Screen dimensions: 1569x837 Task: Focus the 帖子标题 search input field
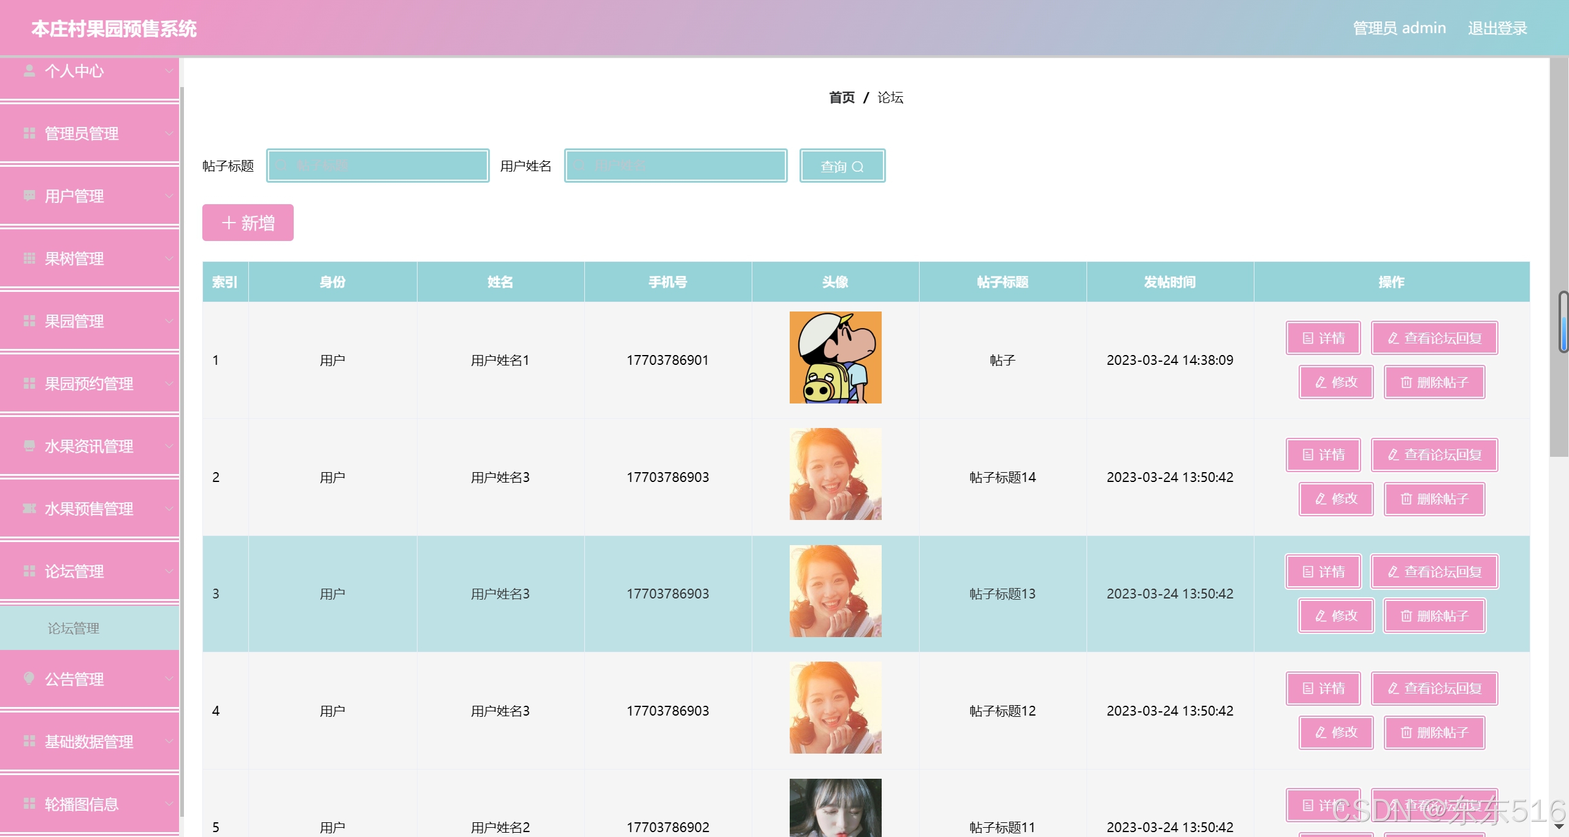tap(378, 166)
